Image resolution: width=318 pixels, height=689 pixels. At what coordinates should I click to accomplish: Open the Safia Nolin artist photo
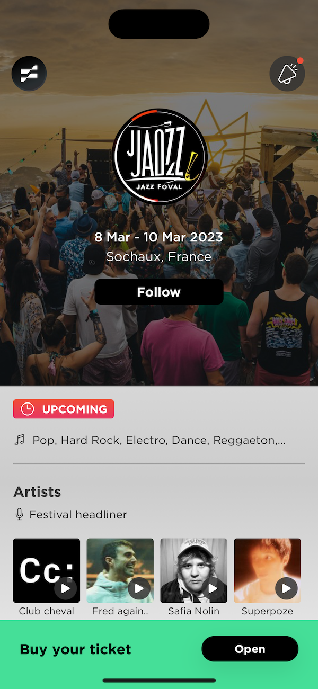194,570
